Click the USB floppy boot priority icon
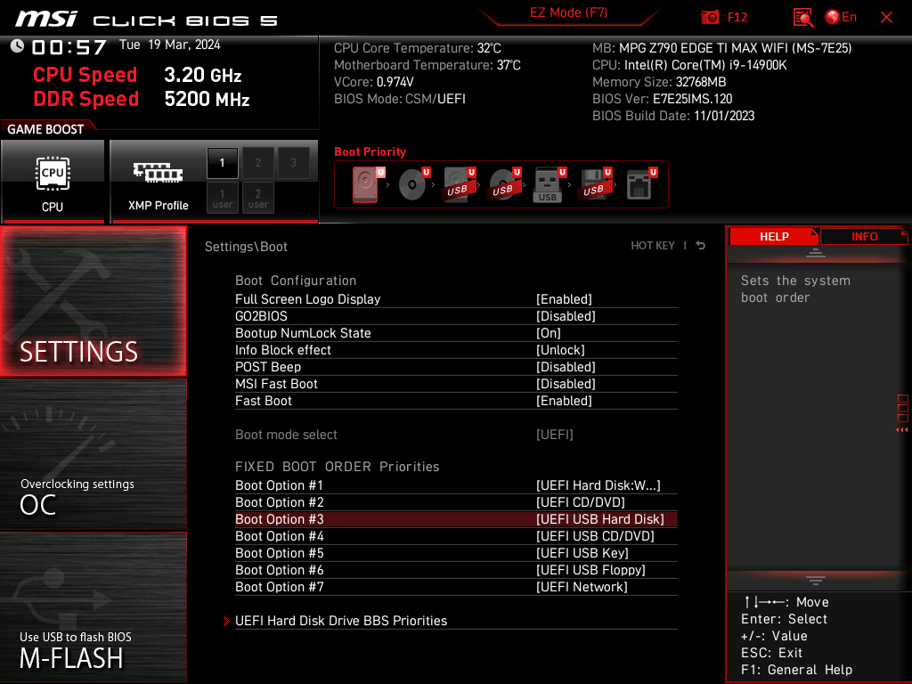This screenshot has height=684, width=912. click(x=594, y=184)
